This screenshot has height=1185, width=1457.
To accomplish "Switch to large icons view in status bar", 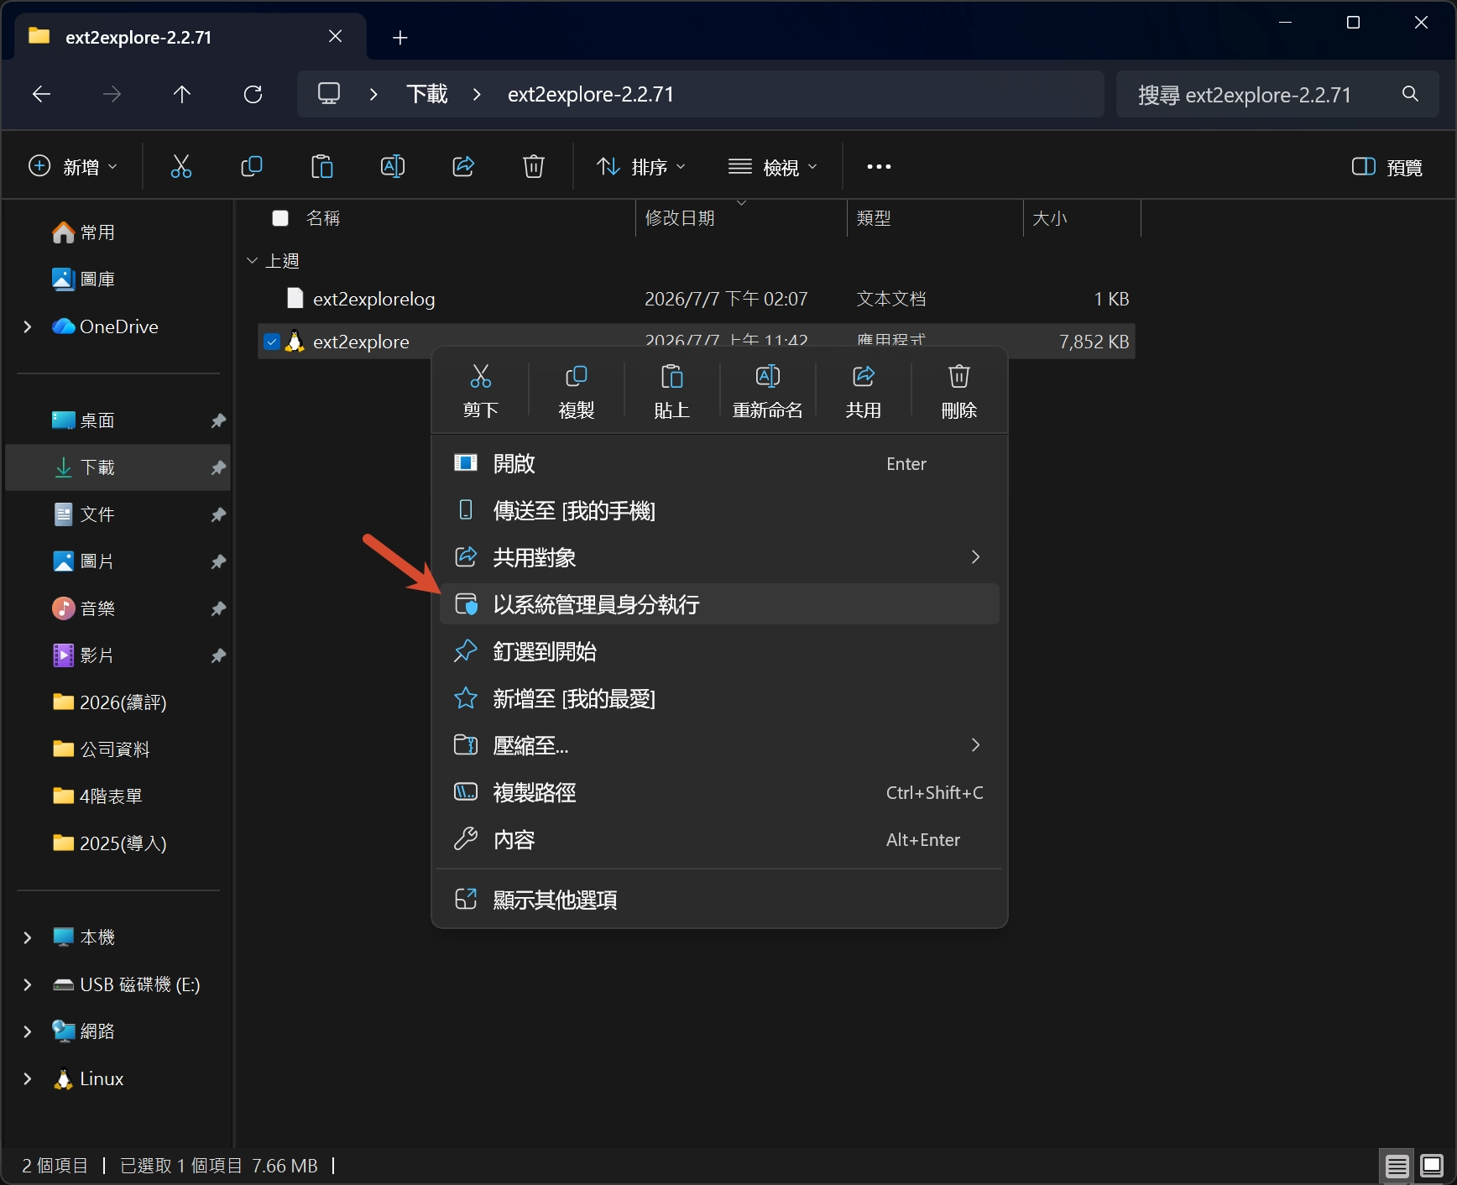I will [x=1432, y=1166].
